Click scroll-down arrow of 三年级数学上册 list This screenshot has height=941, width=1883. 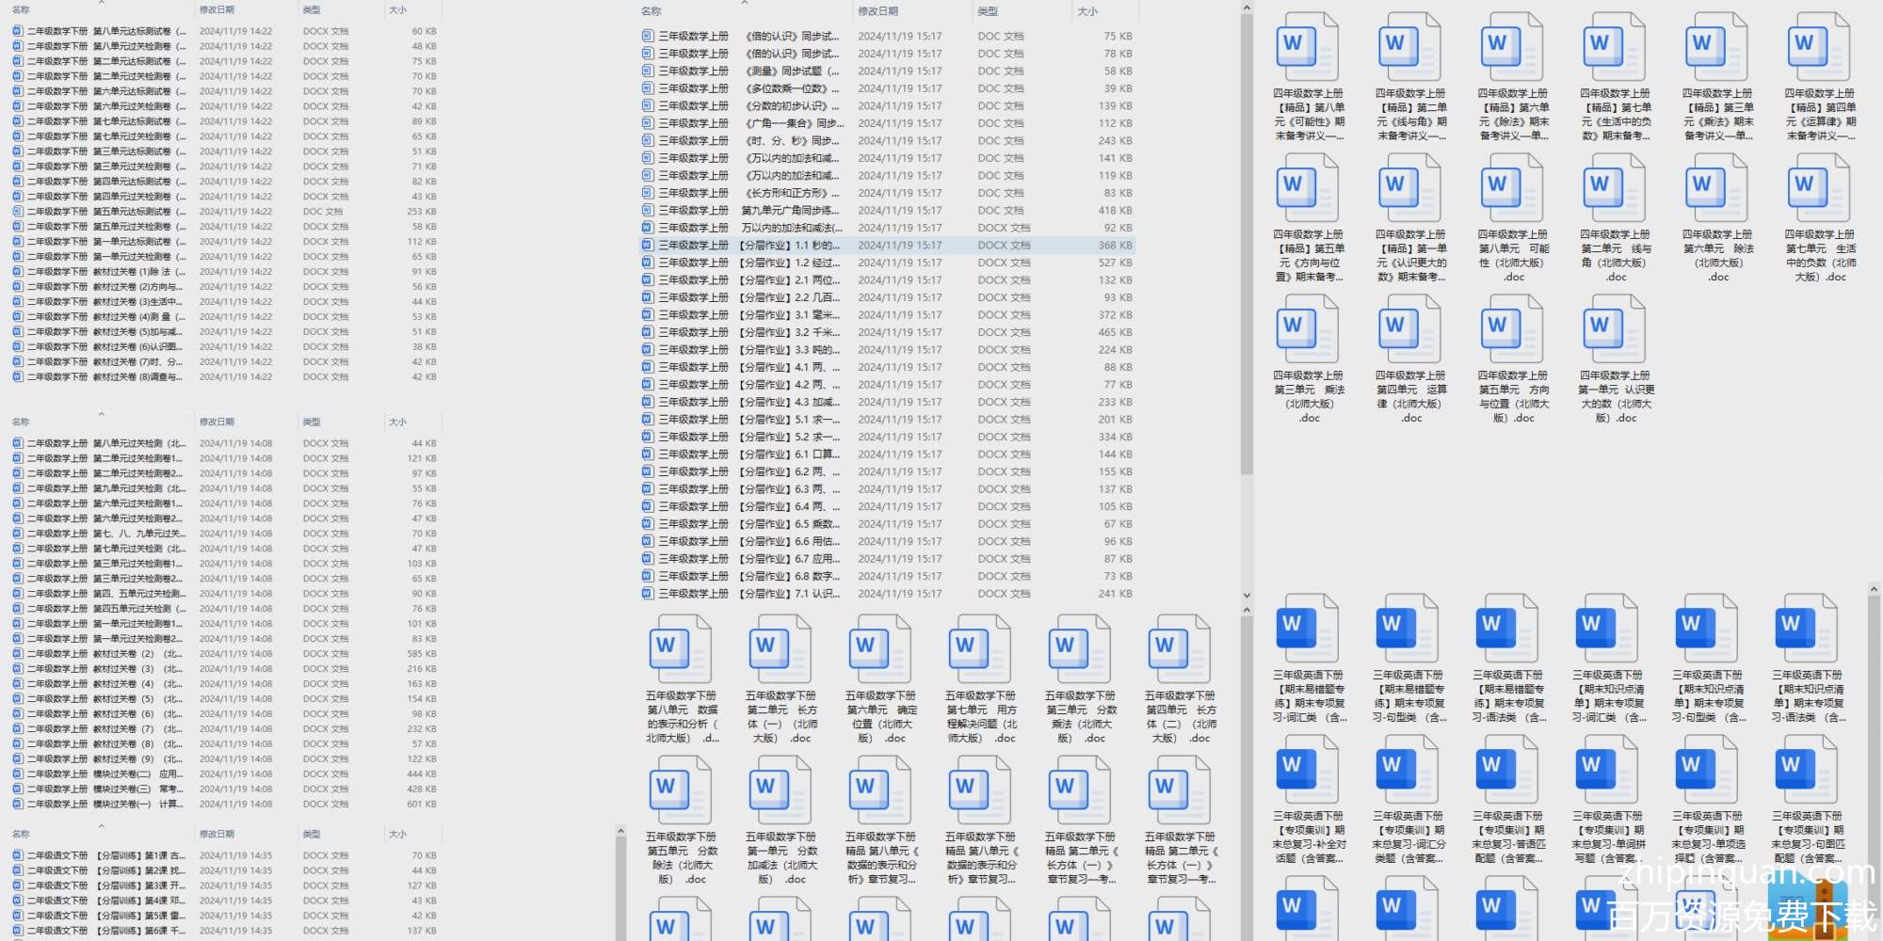click(1247, 596)
